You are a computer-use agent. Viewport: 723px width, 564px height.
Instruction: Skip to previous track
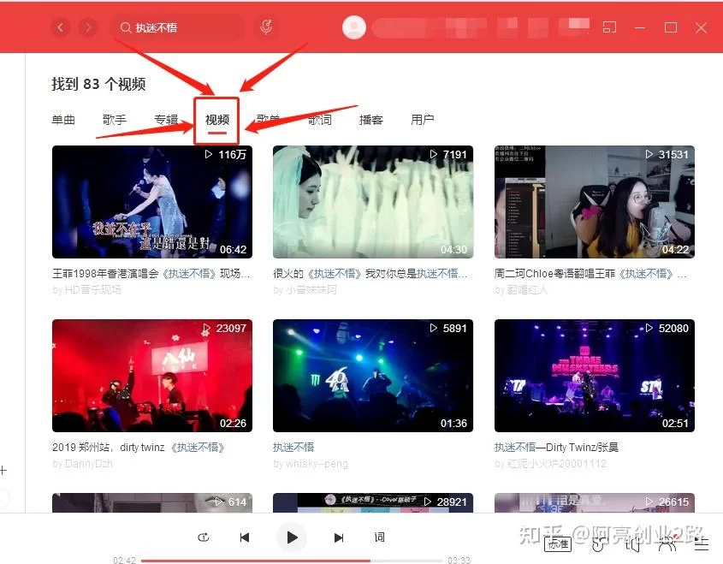245,537
